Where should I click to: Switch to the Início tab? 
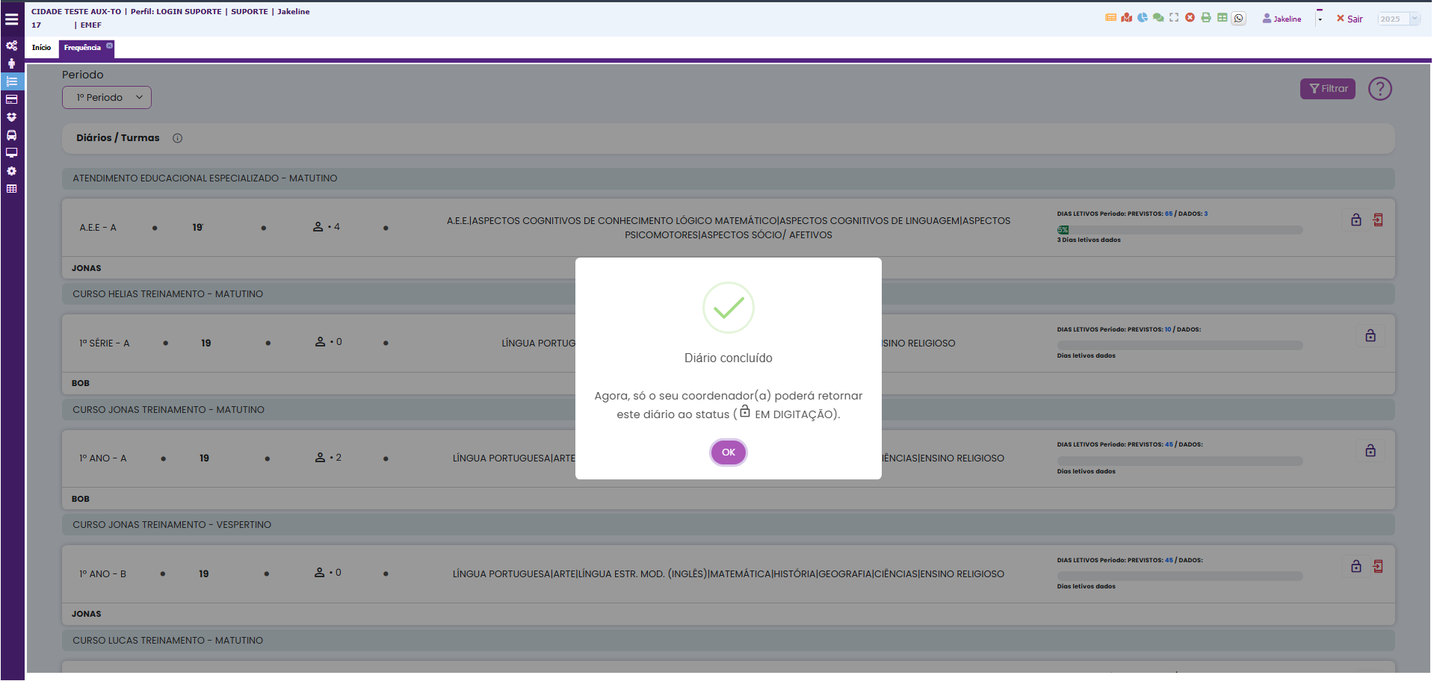click(41, 48)
